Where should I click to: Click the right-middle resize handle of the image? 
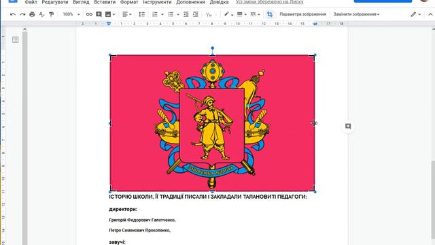click(315, 123)
